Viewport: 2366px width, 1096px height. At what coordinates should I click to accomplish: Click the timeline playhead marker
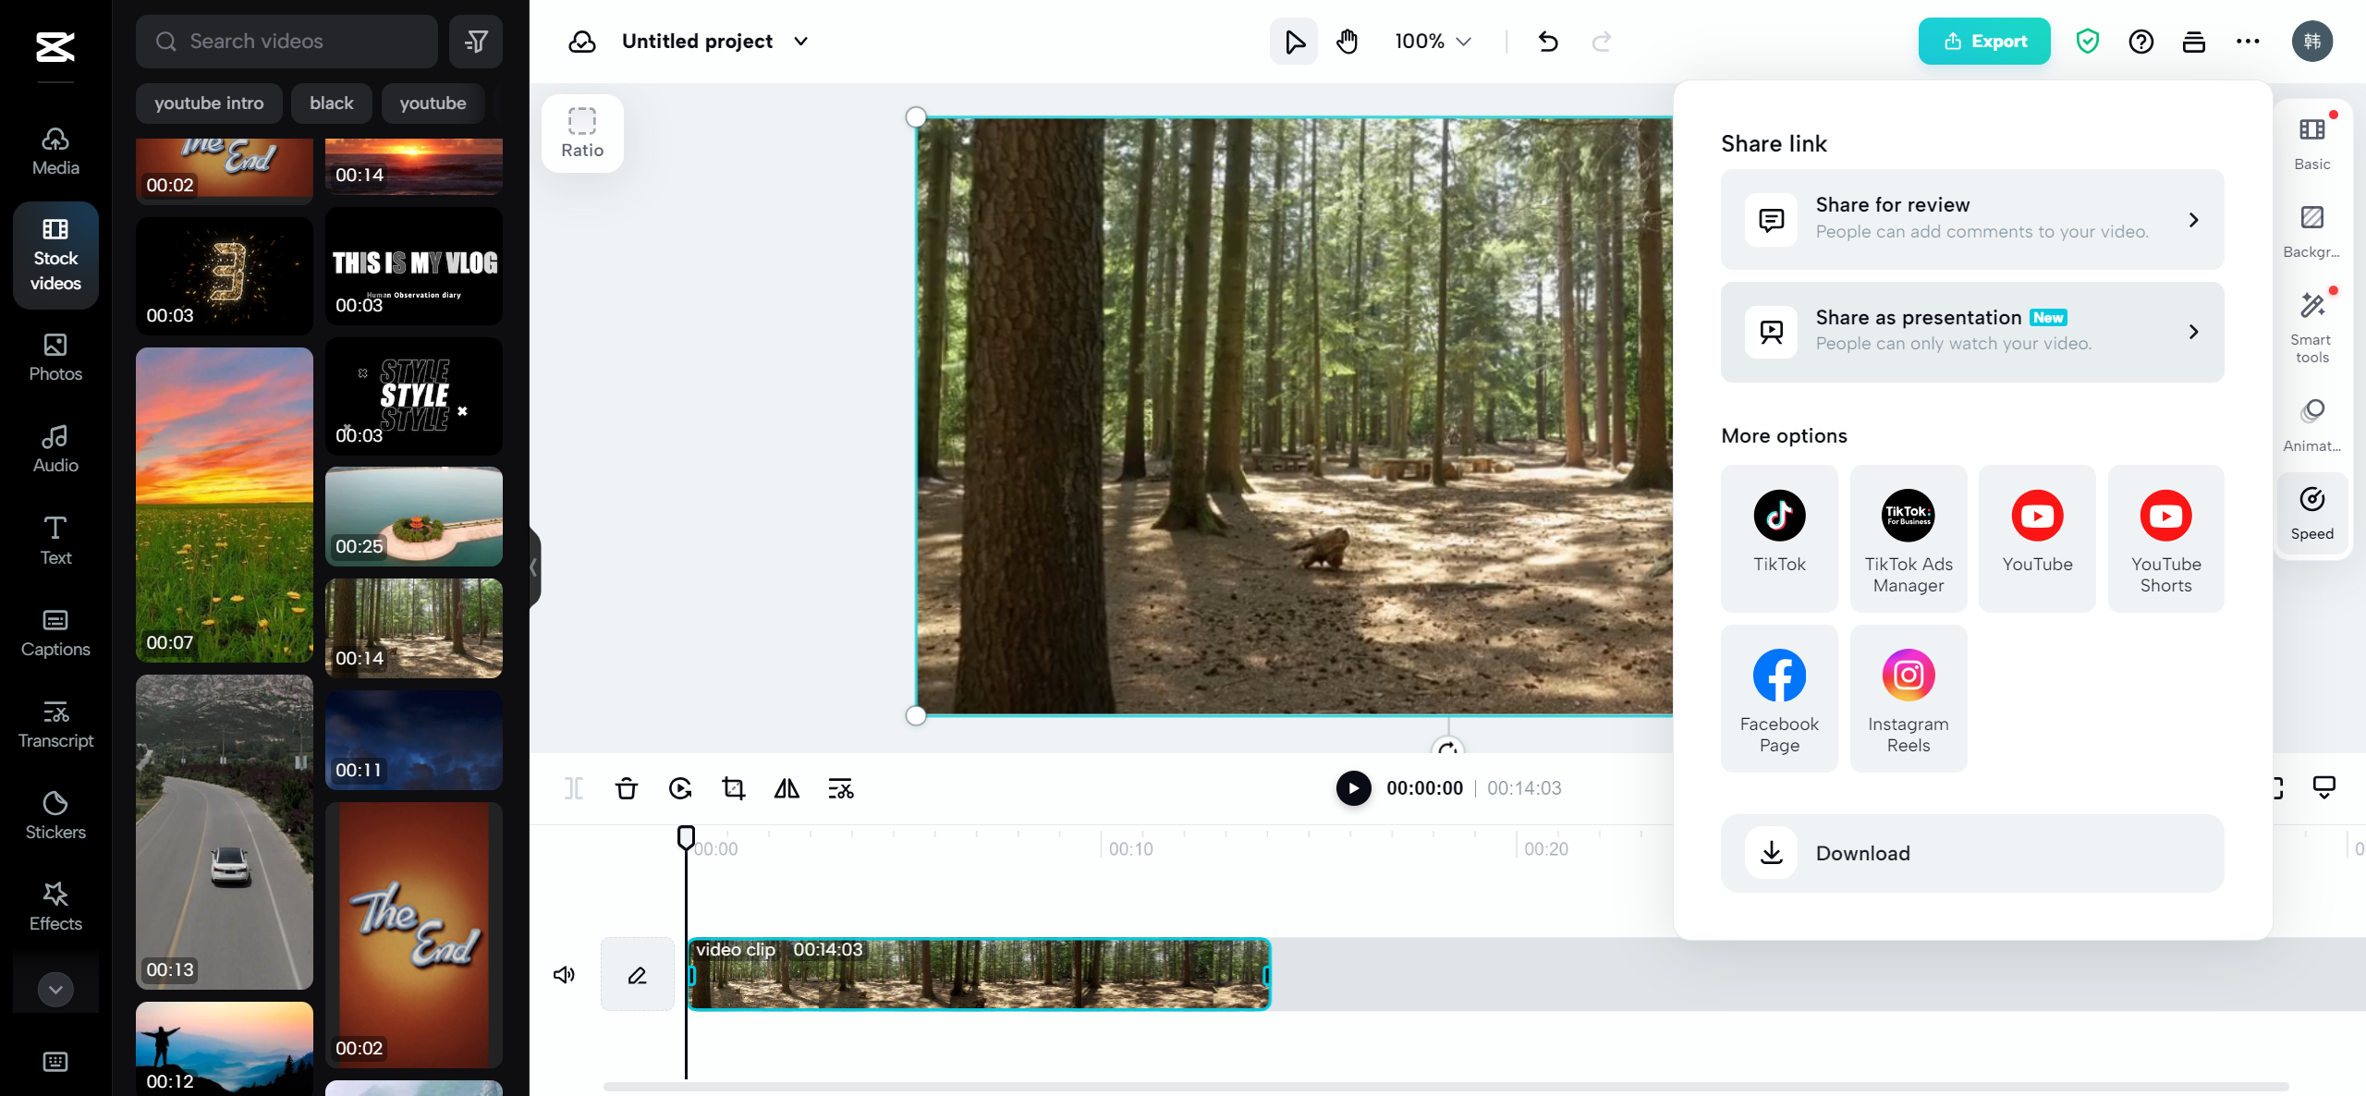point(686,837)
